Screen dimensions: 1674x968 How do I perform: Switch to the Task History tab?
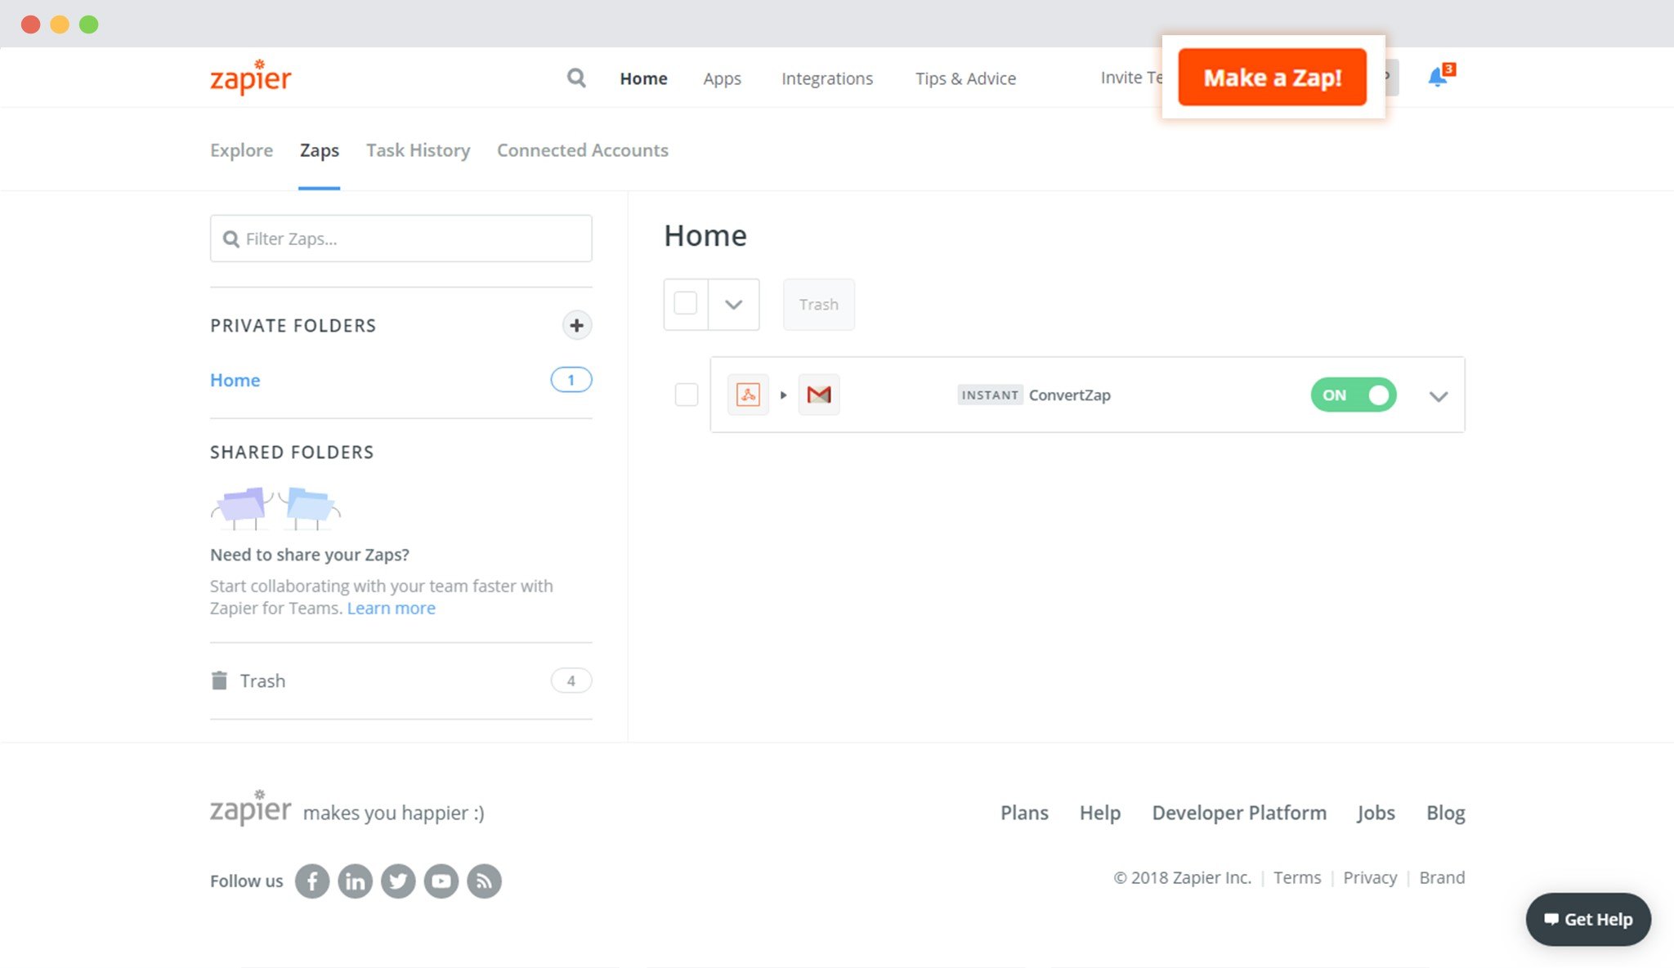point(418,150)
